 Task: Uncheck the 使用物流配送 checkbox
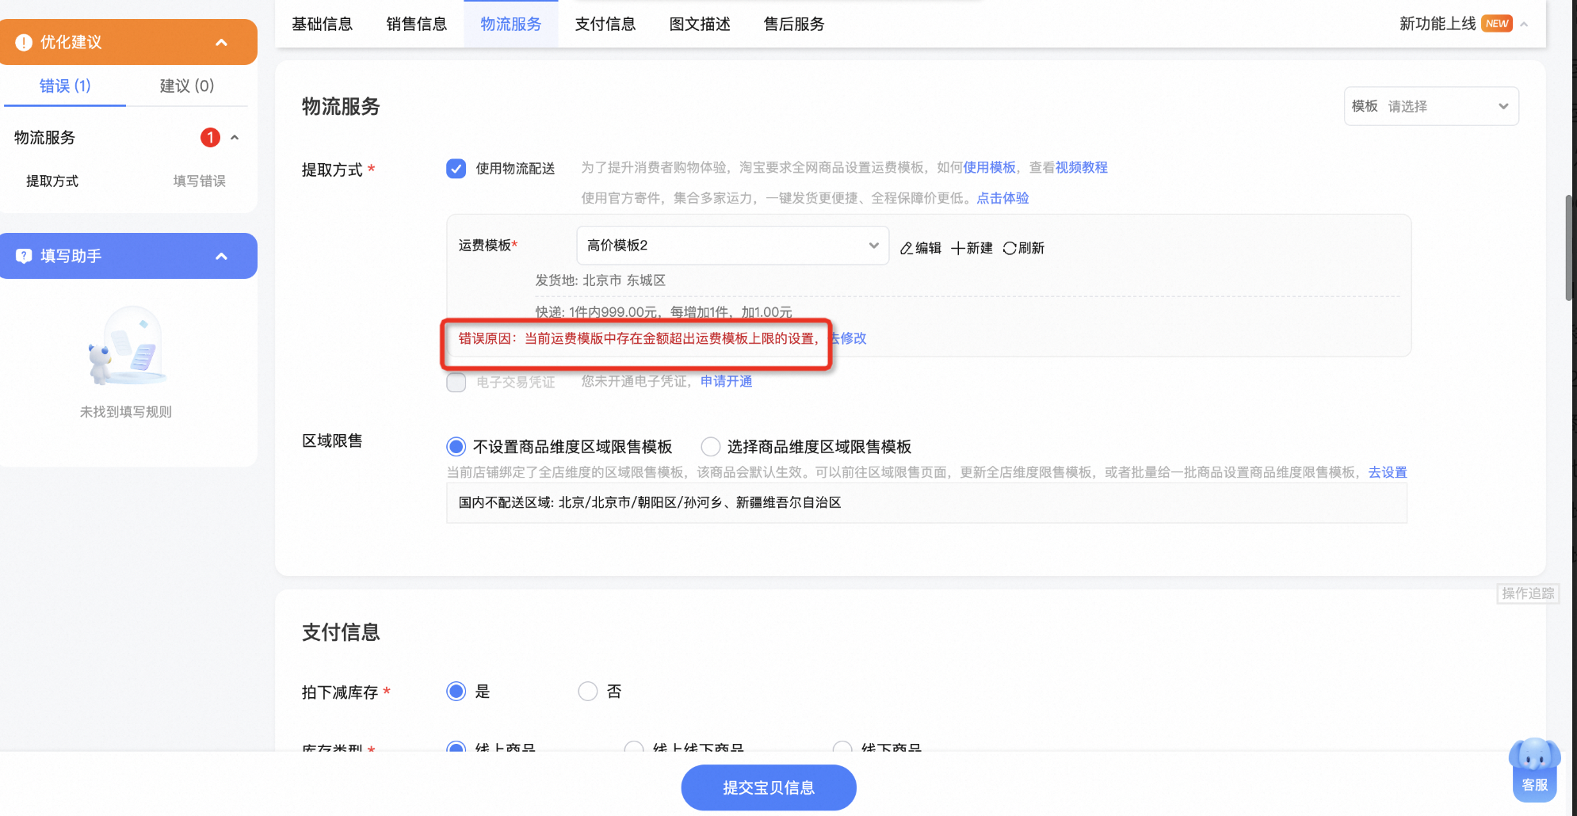point(456,169)
